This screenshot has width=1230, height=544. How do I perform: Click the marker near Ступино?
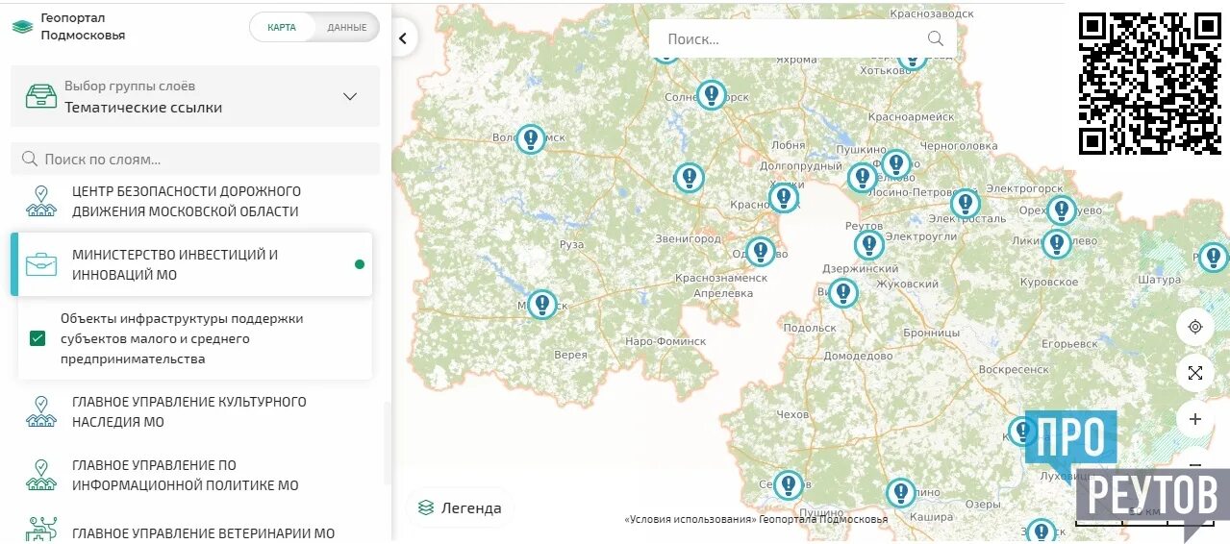coord(901,493)
